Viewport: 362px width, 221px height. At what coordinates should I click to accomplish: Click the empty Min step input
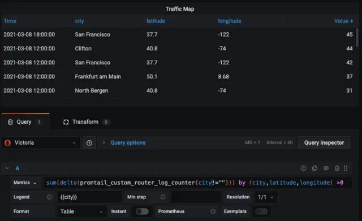coord(196,197)
